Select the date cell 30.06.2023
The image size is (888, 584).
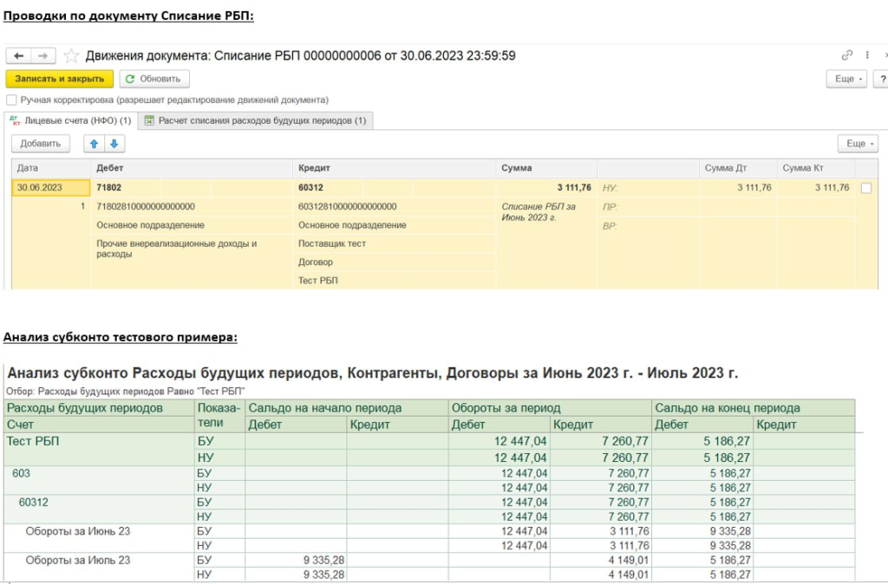[x=50, y=187]
